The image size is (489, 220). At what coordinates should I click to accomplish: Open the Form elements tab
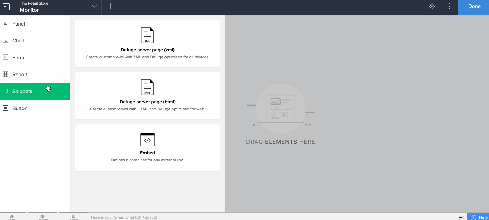(18, 58)
